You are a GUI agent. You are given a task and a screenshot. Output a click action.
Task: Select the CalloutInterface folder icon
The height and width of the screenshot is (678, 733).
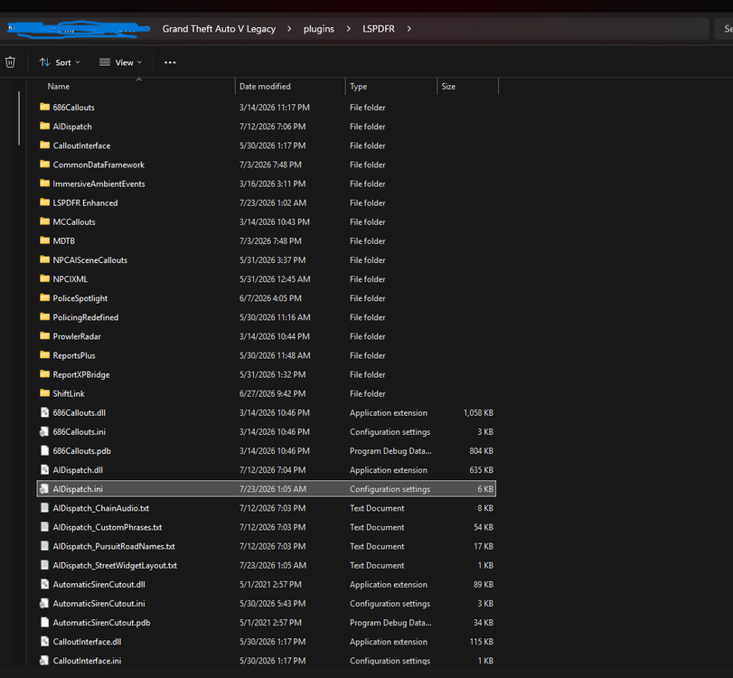[44, 146]
